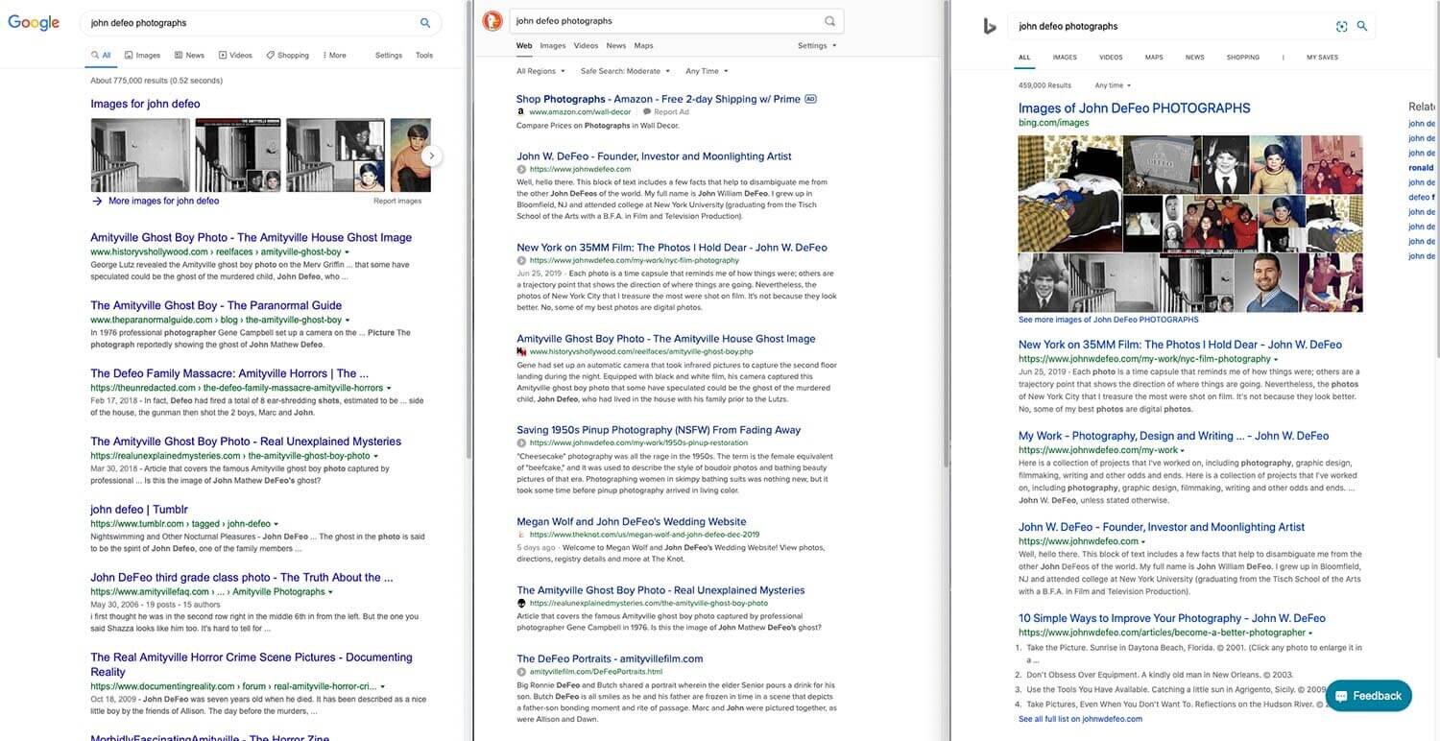This screenshot has width=1440, height=741.
Task: Open Bing 'John W. DeFeo - Founder, Investor' result
Action: point(1162,527)
